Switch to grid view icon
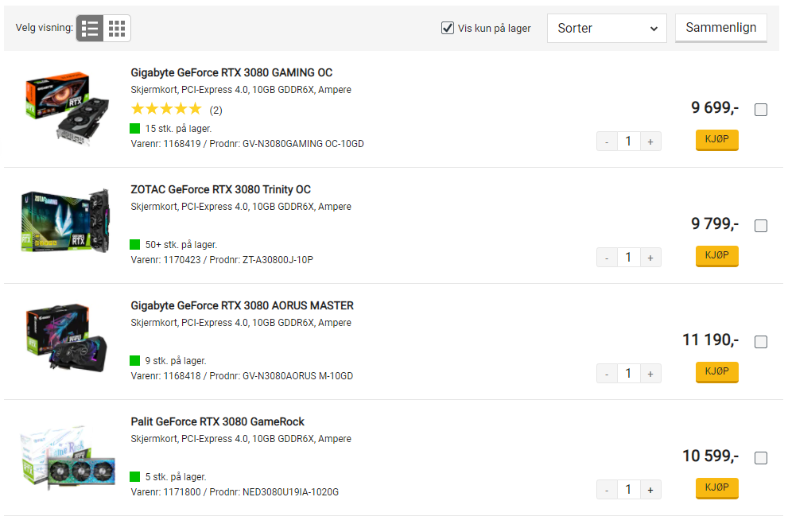The image size is (788, 524). 117,28
